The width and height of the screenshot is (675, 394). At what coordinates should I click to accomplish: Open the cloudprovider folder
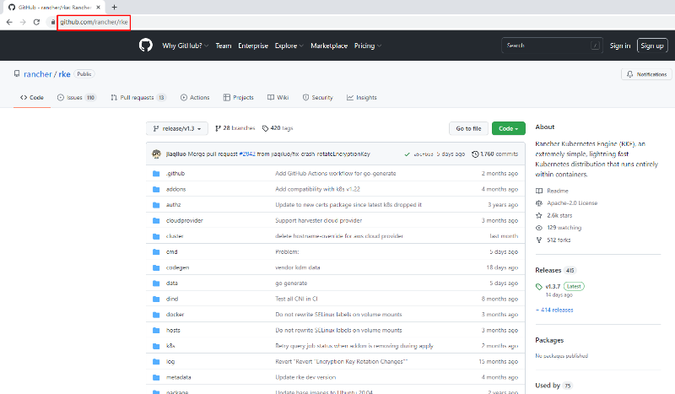[x=184, y=220]
